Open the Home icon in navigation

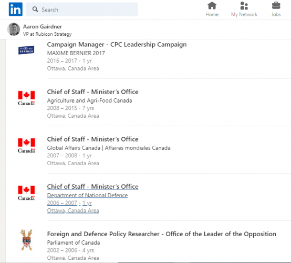point(212,6)
